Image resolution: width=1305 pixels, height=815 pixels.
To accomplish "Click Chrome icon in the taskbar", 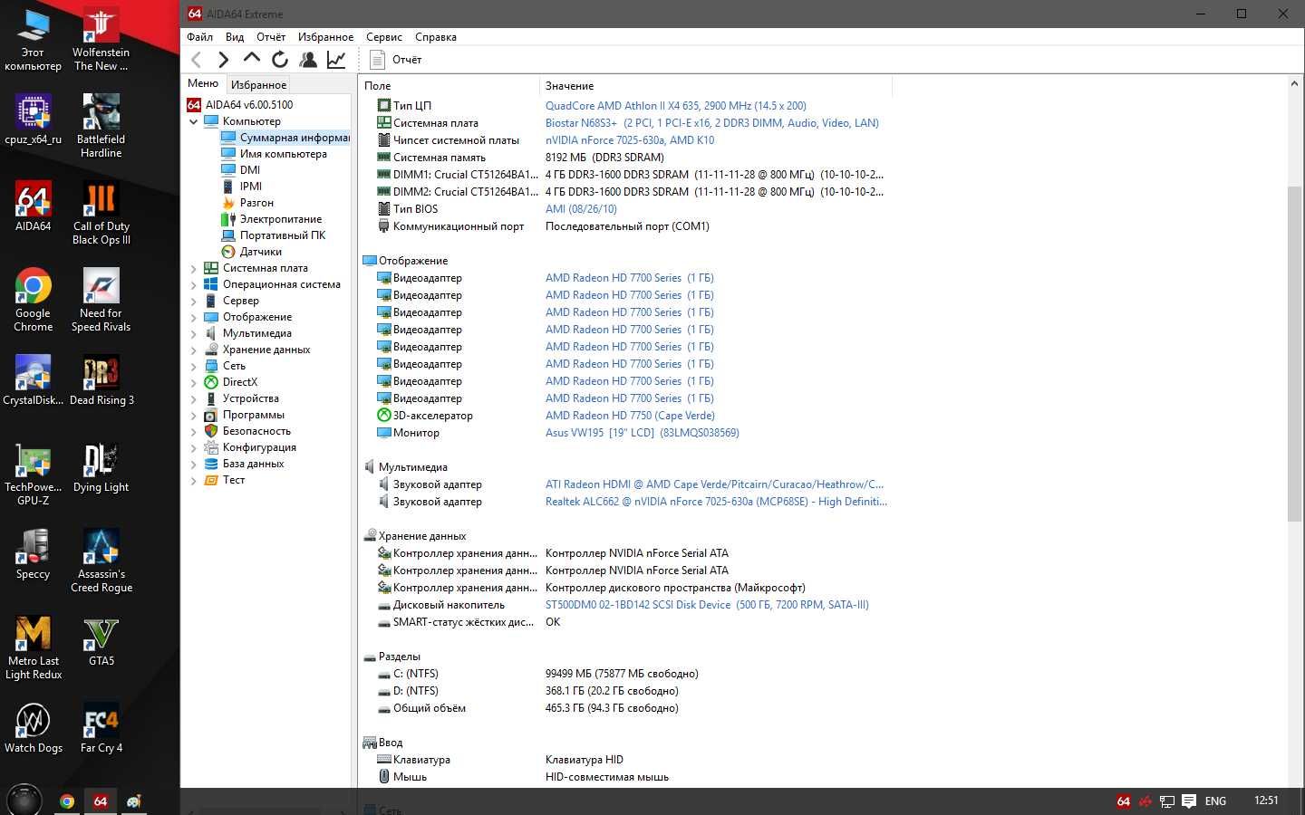I will point(67,801).
